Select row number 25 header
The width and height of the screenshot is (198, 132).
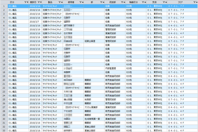(4, 100)
